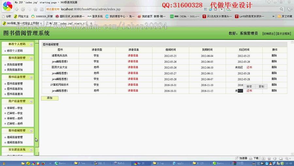Collapse the 图书借阅管理 sidebar section
Viewport: 294px width, 166px height.
(x=31, y=131)
